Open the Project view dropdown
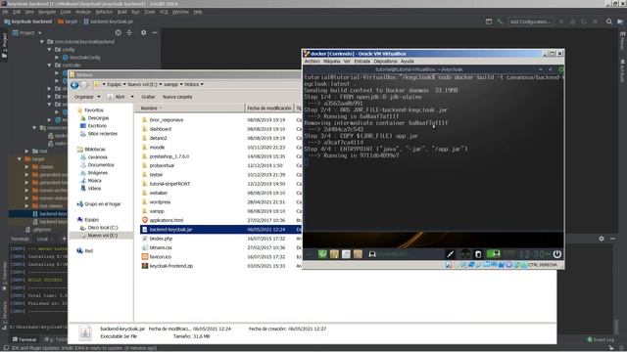The height and width of the screenshot is (352, 627). (x=26, y=32)
